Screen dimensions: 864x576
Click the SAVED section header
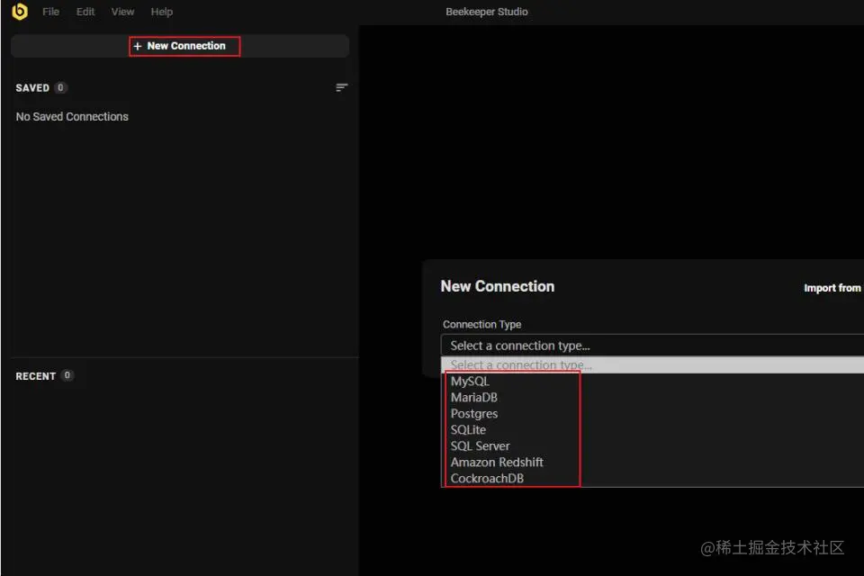[32, 88]
